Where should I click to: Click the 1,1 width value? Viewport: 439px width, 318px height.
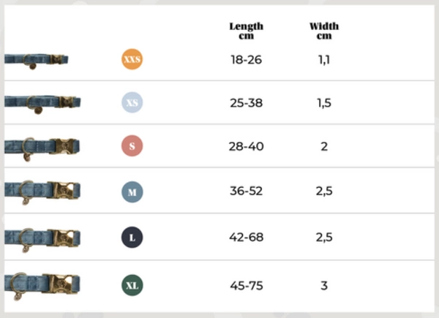pos(324,60)
